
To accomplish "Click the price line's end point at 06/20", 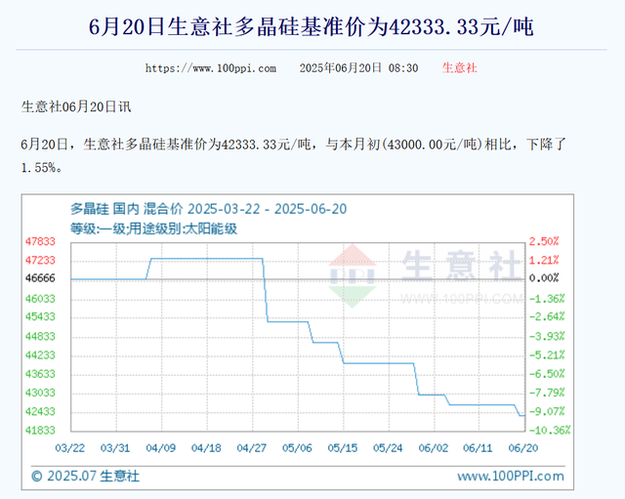I will point(524,416).
